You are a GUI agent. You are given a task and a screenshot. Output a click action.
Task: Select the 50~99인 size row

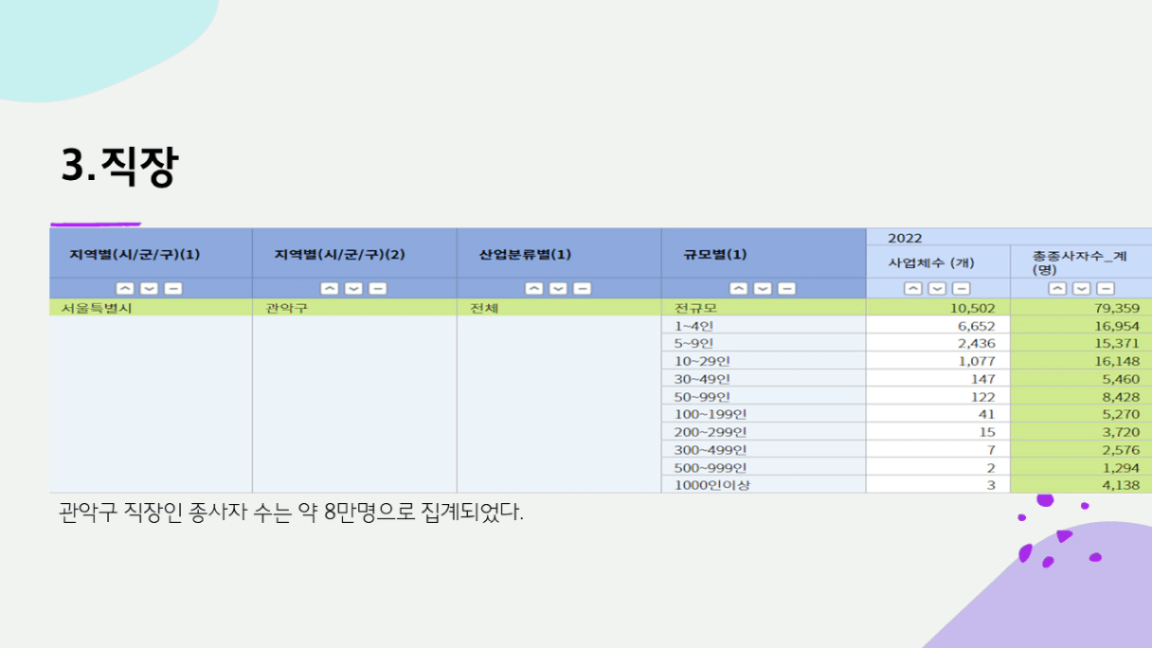pos(701,396)
